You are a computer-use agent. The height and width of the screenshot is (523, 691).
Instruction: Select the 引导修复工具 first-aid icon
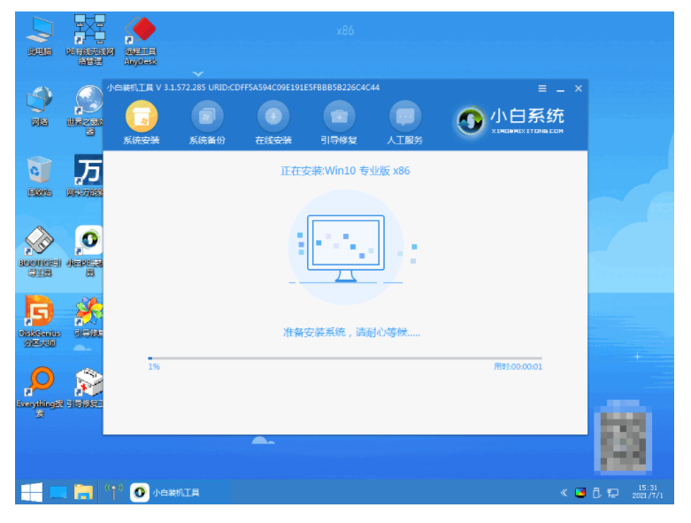[88, 388]
